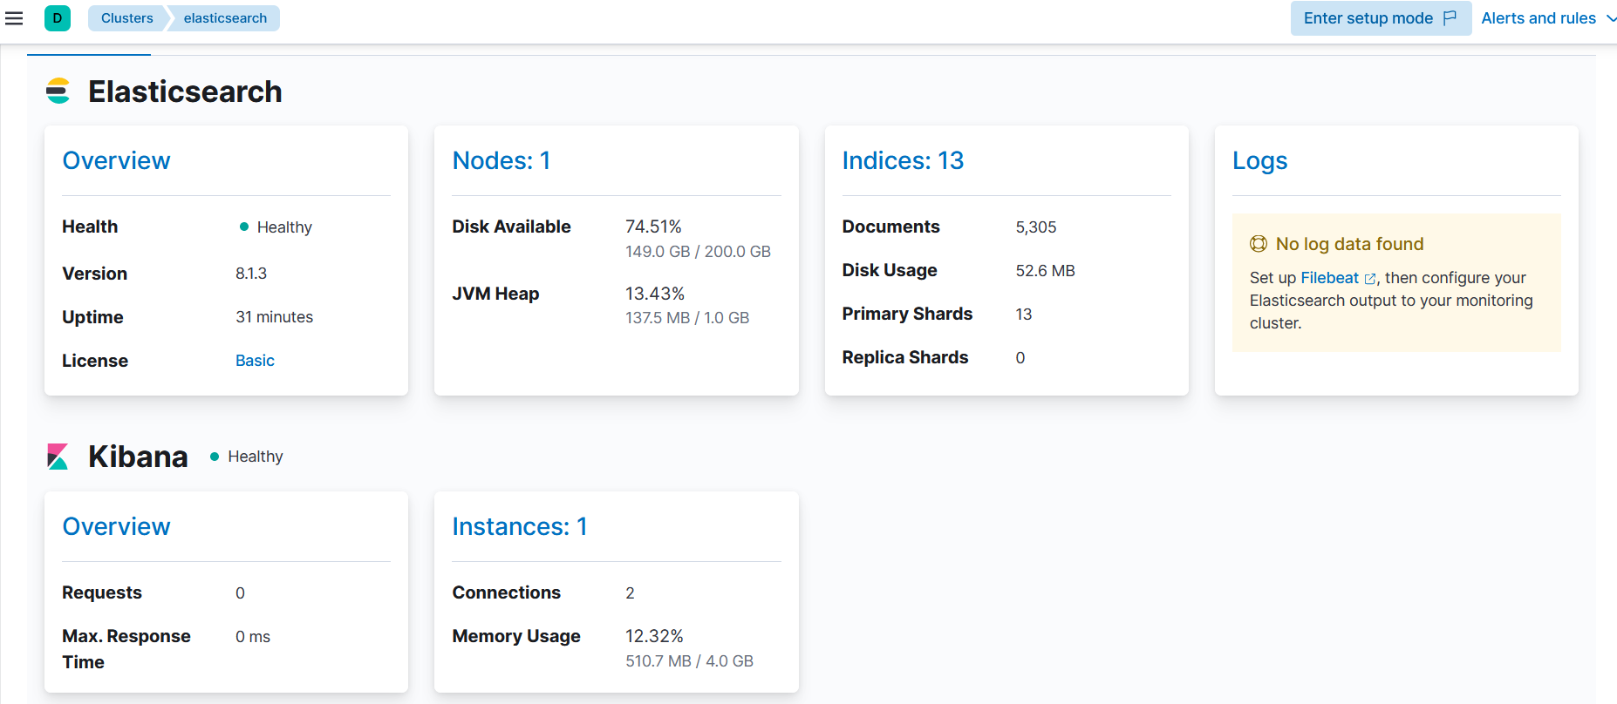Image resolution: width=1617 pixels, height=704 pixels.
Task: Click the Max. Response Time label
Action: [x=126, y=649]
